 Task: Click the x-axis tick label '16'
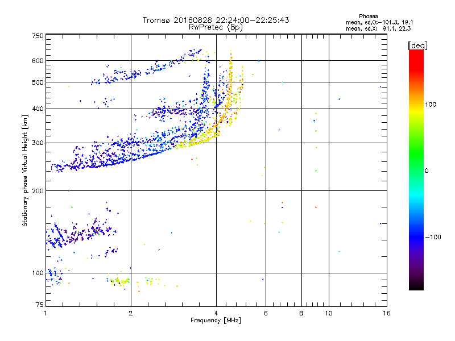[x=387, y=313]
